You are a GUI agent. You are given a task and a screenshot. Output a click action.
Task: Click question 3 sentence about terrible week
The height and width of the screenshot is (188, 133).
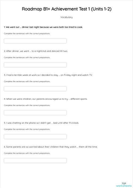click(x=48, y=75)
